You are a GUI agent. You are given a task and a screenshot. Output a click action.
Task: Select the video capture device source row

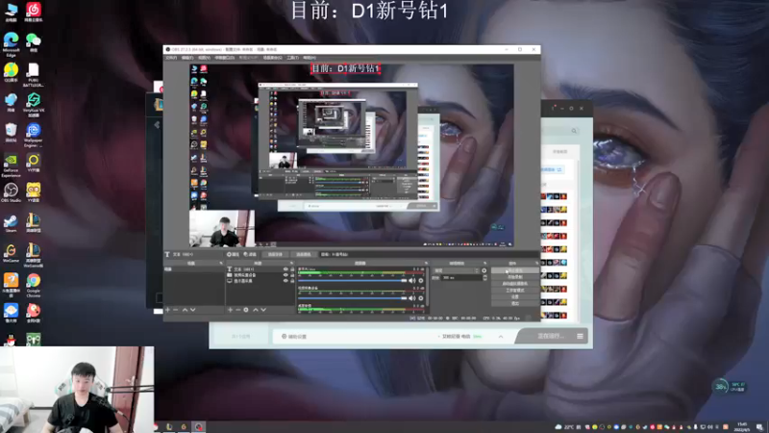pyautogui.click(x=260, y=275)
